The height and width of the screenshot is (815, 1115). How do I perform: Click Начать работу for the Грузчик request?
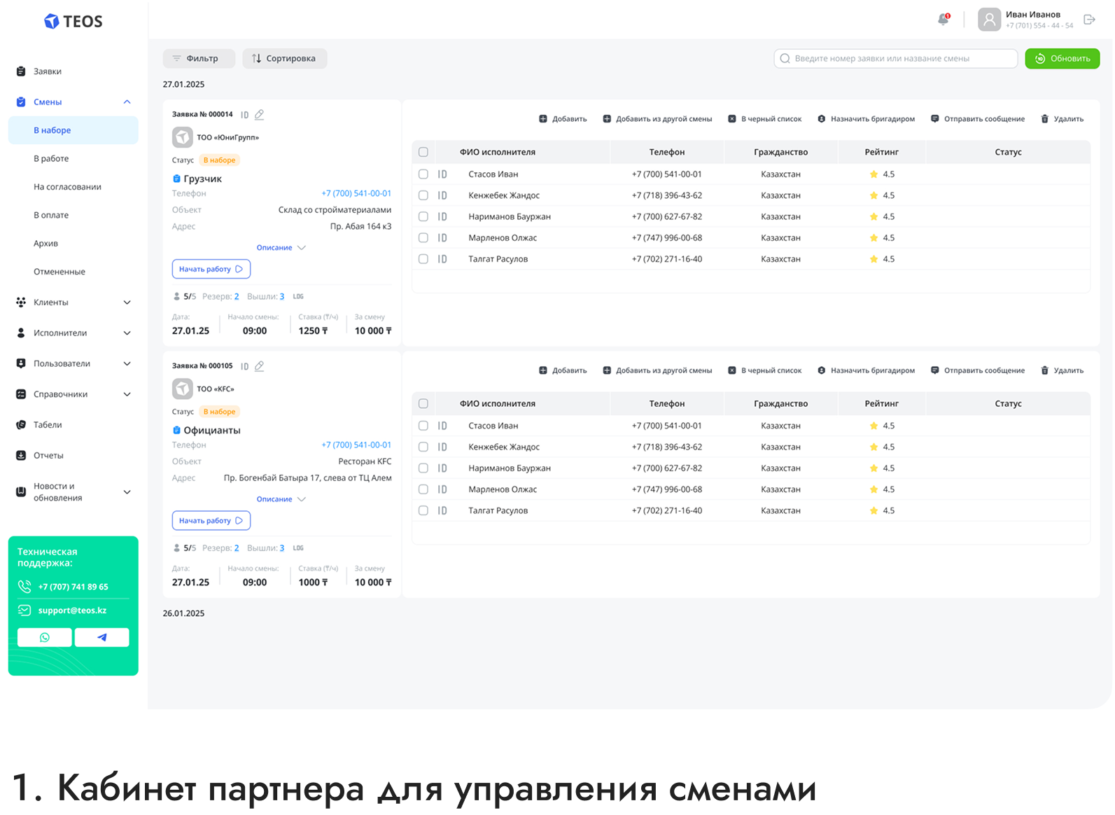pyautogui.click(x=211, y=269)
